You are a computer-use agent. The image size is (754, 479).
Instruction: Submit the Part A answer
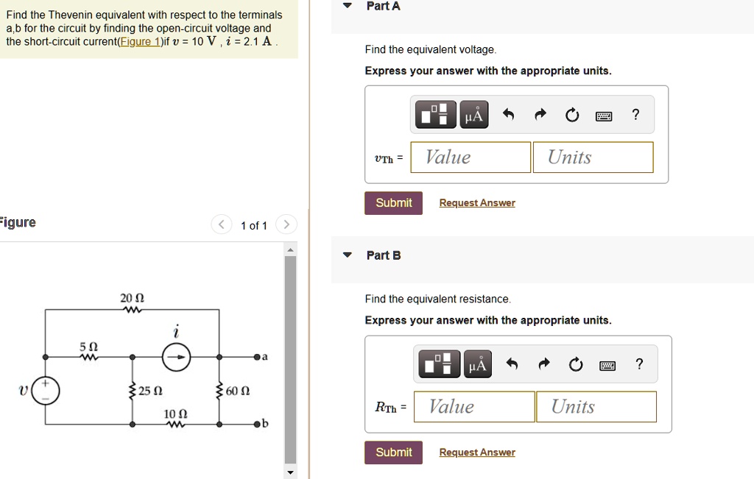(393, 202)
